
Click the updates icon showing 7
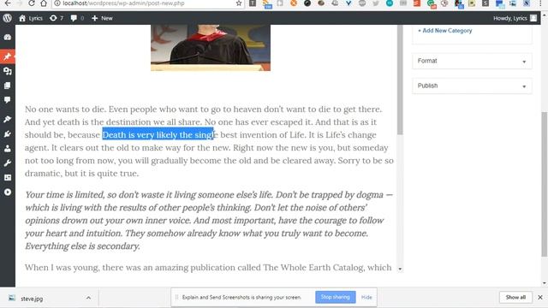click(57, 18)
